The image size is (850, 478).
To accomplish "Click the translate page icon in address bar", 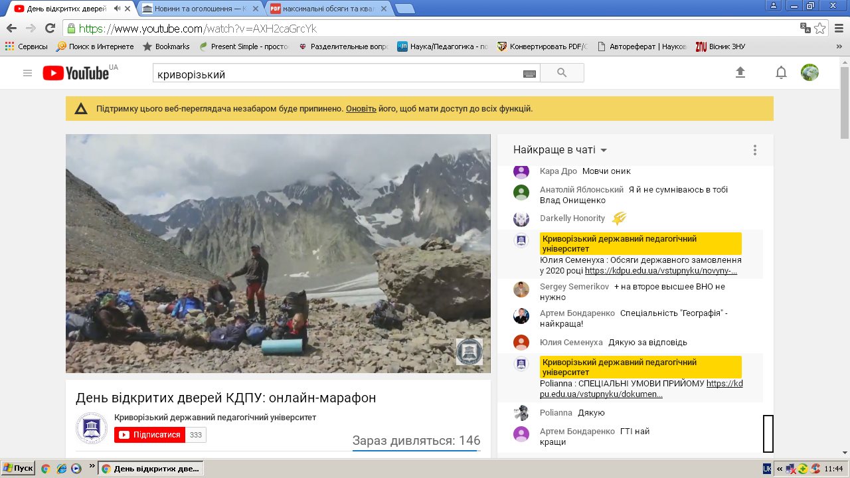I will pos(805,29).
